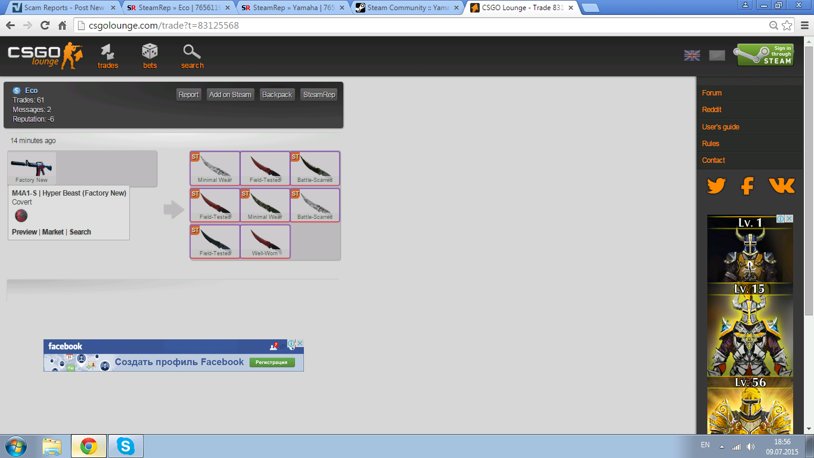This screenshot has height=458, width=814.
Task: Select the UK flag language icon
Action: point(692,55)
